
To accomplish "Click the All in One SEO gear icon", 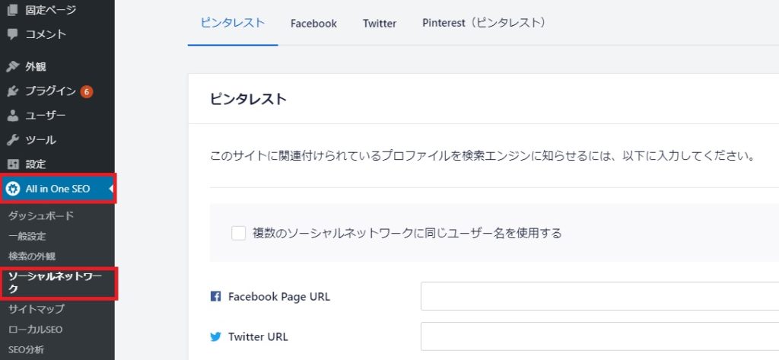I will [x=13, y=189].
